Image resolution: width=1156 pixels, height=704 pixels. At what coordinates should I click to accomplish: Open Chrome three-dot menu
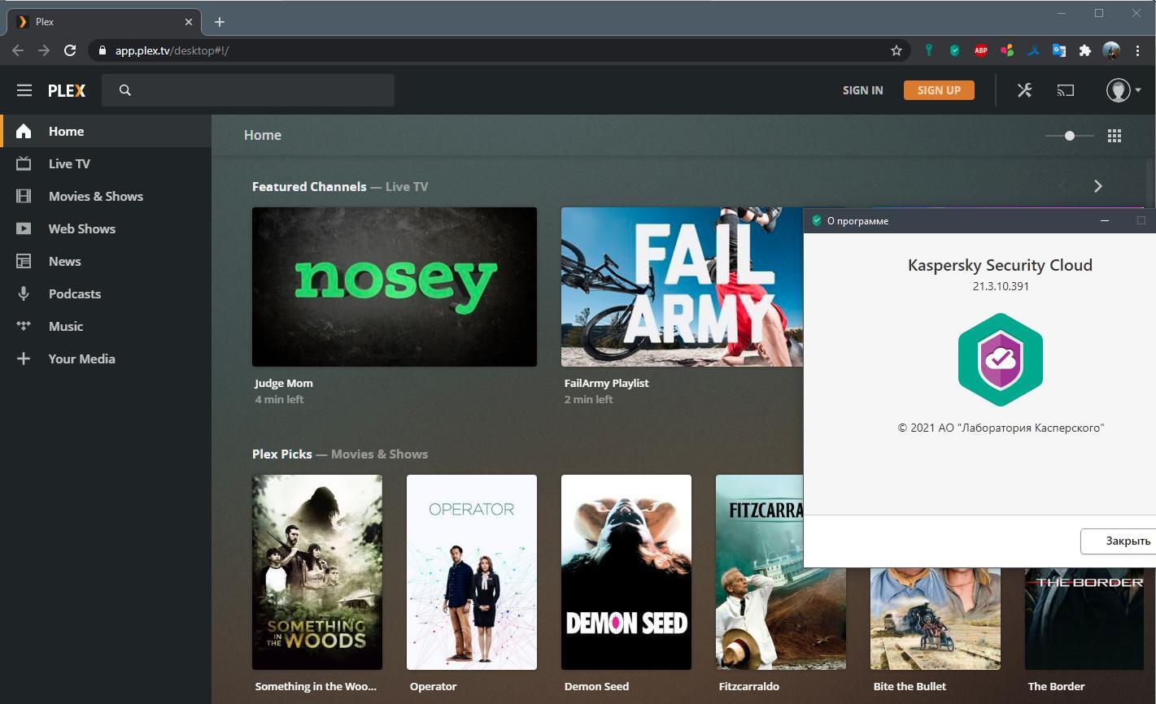[x=1137, y=50]
